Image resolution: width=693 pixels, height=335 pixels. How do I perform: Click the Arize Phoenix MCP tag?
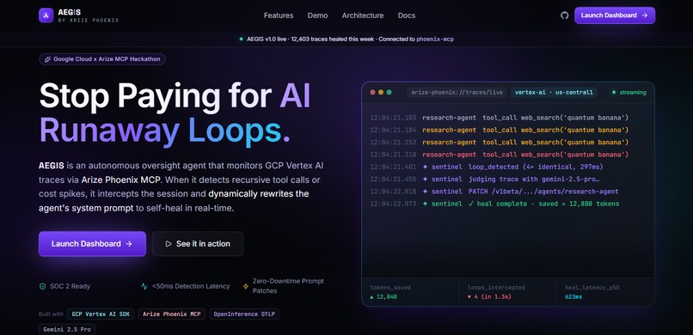[x=171, y=314]
